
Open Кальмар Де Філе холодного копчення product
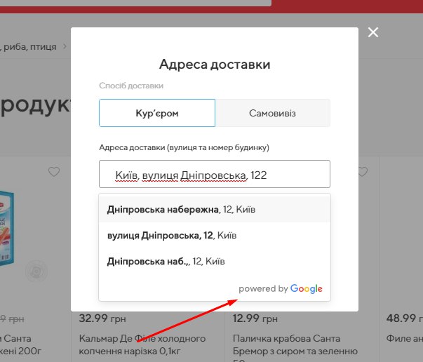142,344
